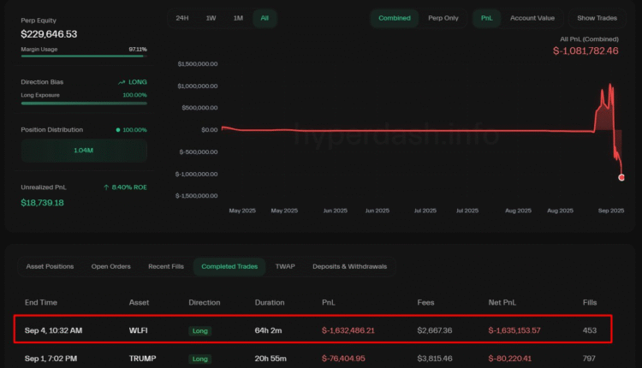This screenshot has height=368, width=642.
Task: Open the Open Orders tab
Action: click(111, 266)
